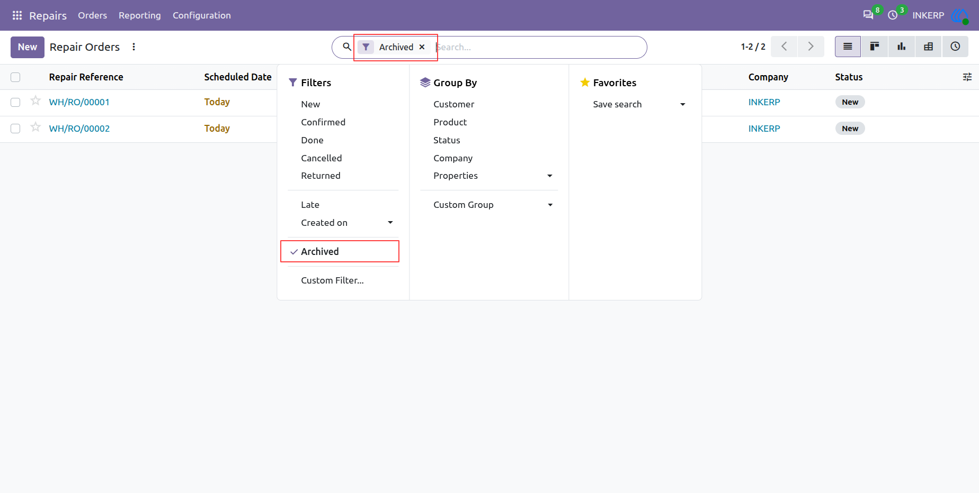This screenshot has width=979, height=493.
Task: Open Custom Filter dialog
Action: (332, 280)
